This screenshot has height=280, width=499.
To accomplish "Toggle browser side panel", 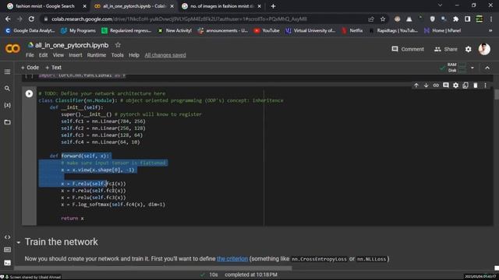I will click(x=468, y=19).
